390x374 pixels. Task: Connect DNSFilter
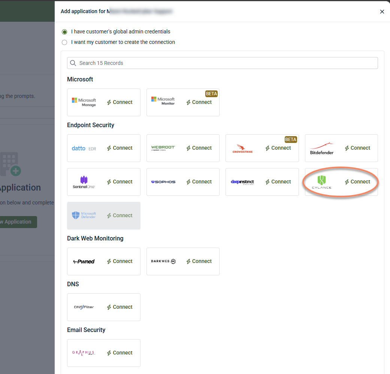pyautogui.click(x=120, y=307)
